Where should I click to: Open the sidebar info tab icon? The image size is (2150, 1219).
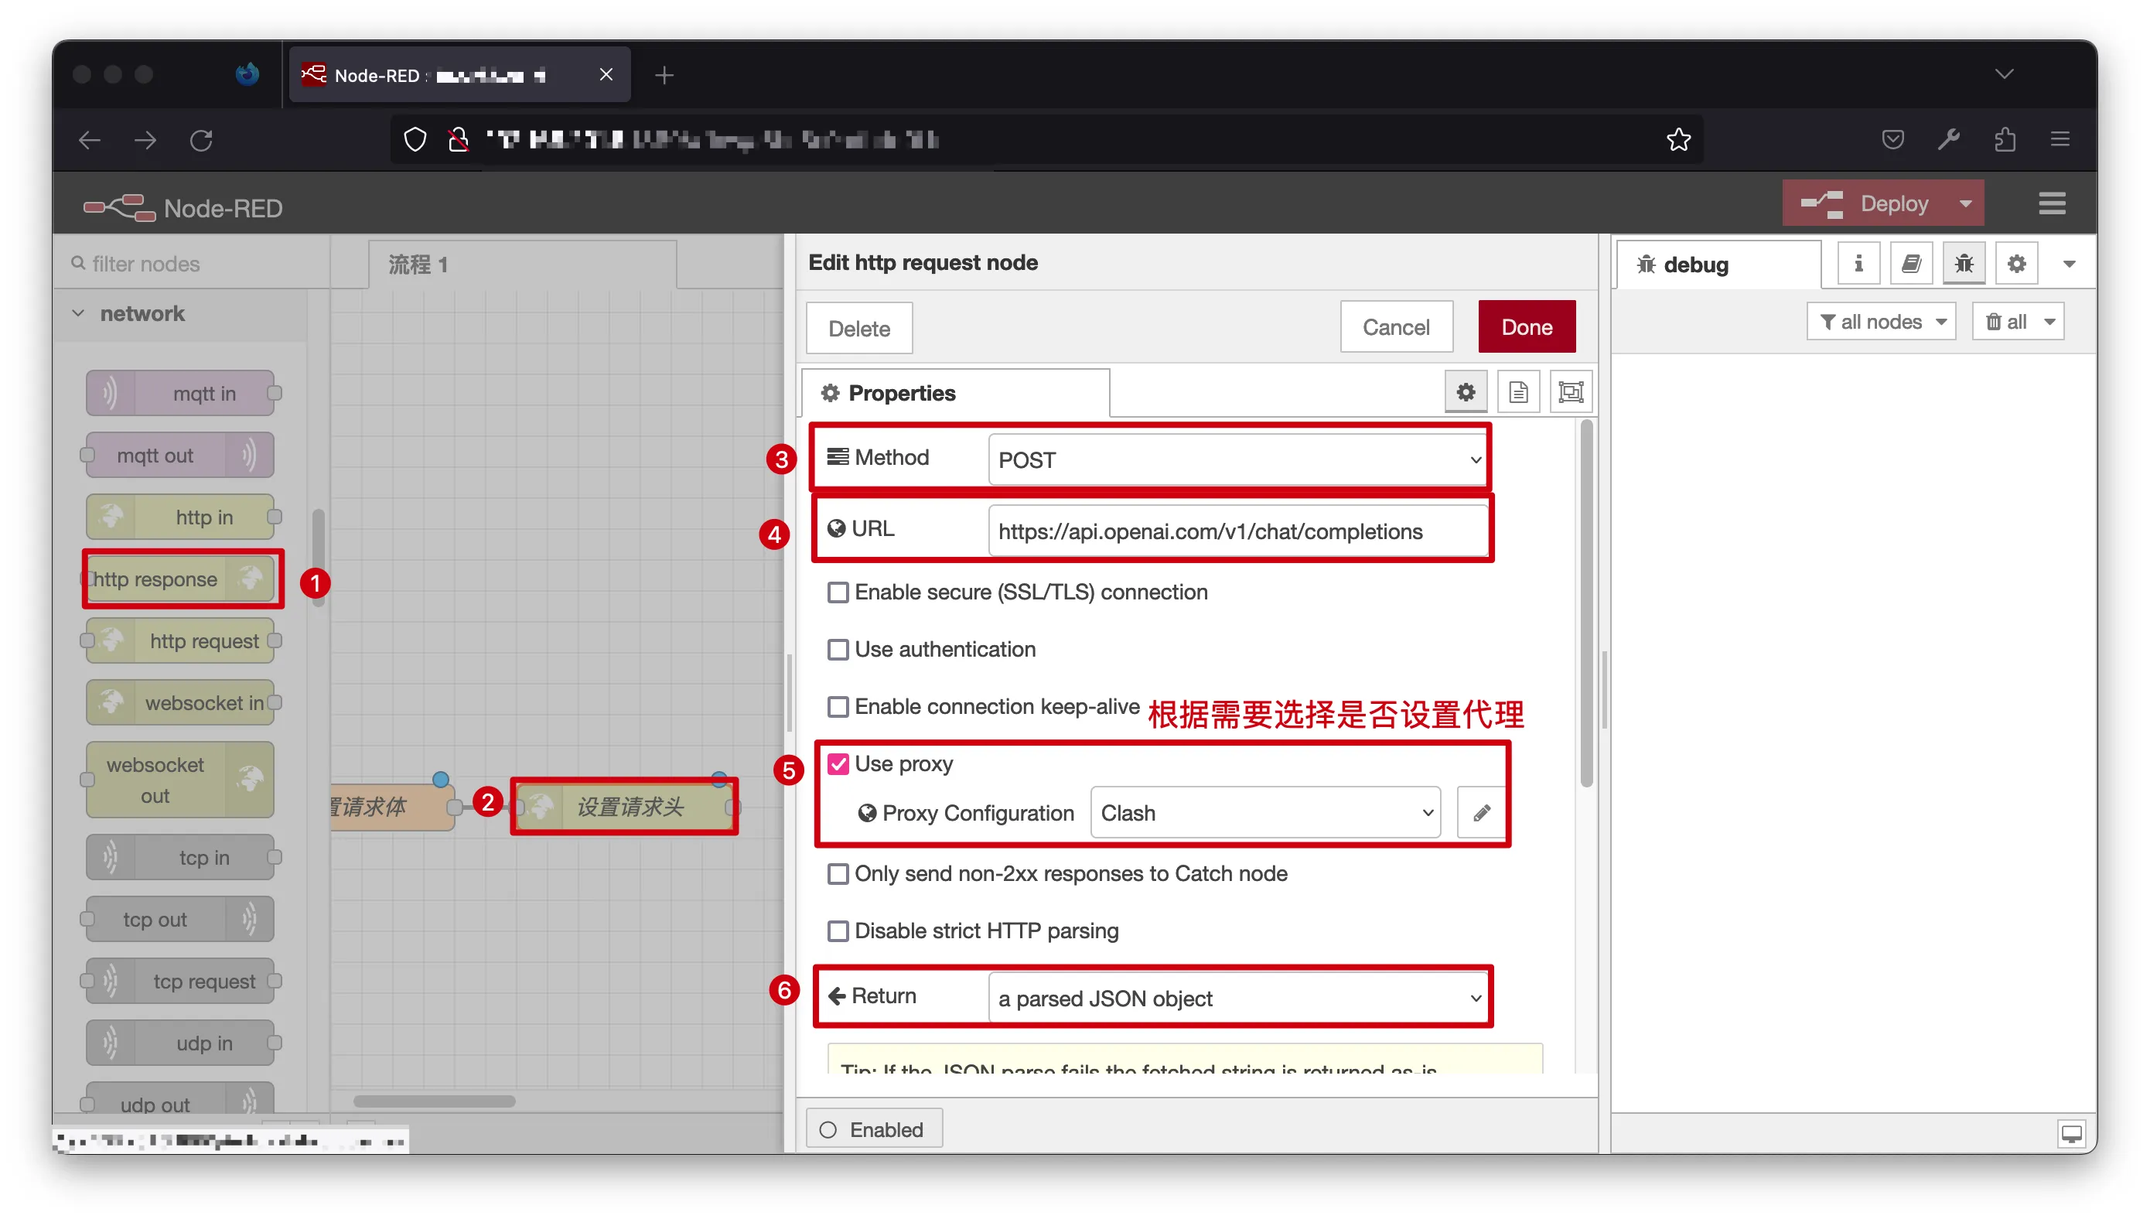coord(1857,264)
